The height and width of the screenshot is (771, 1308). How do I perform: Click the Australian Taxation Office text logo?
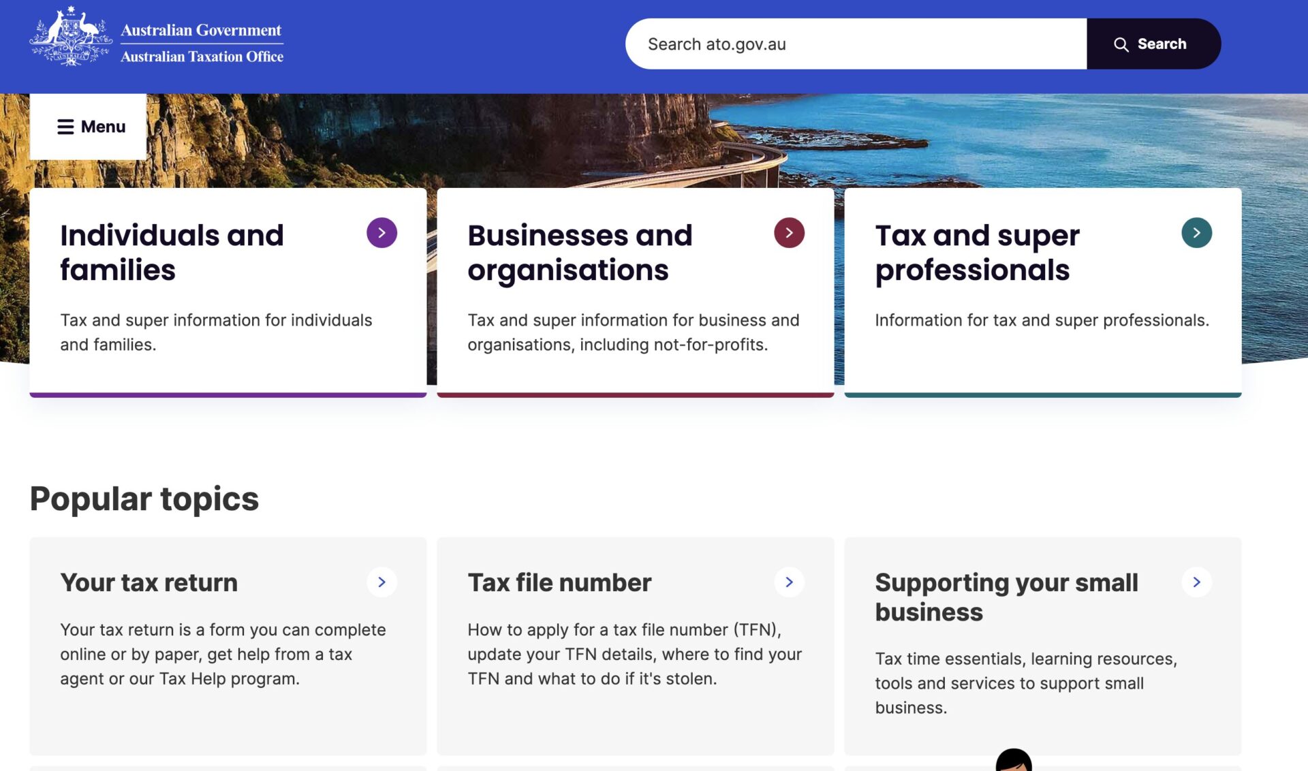(x=202, y=57)
